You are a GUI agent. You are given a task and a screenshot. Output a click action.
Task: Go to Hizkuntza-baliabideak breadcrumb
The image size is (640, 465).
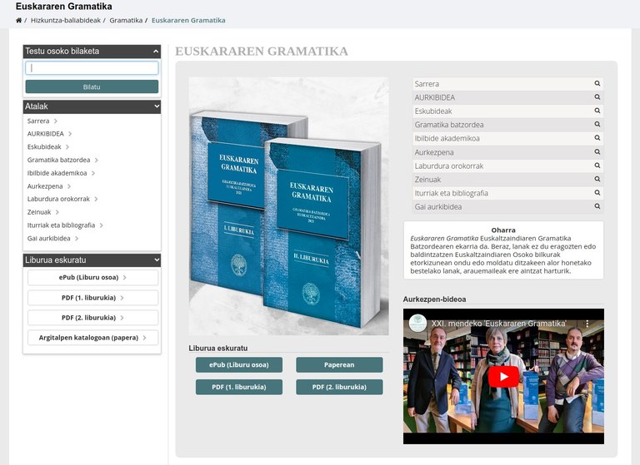pos(67,20)
